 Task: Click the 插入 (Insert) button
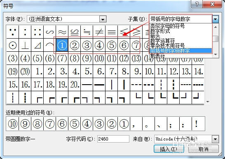[x=169, y=149]
